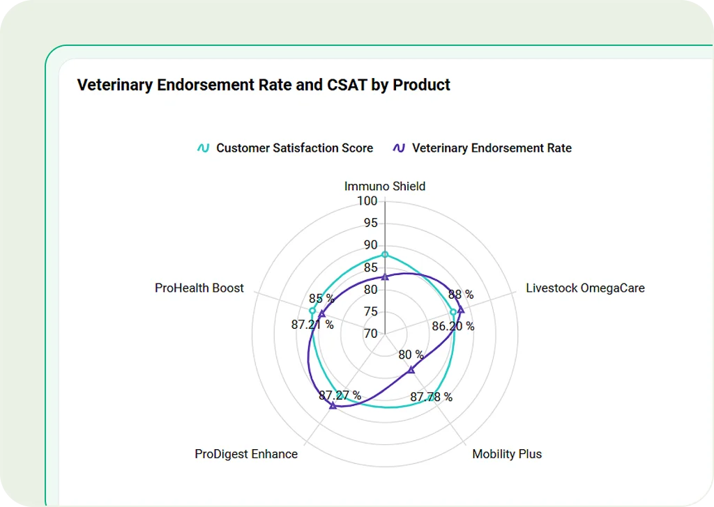
Task: Select the 87.27 % data label
Action: 340,396
